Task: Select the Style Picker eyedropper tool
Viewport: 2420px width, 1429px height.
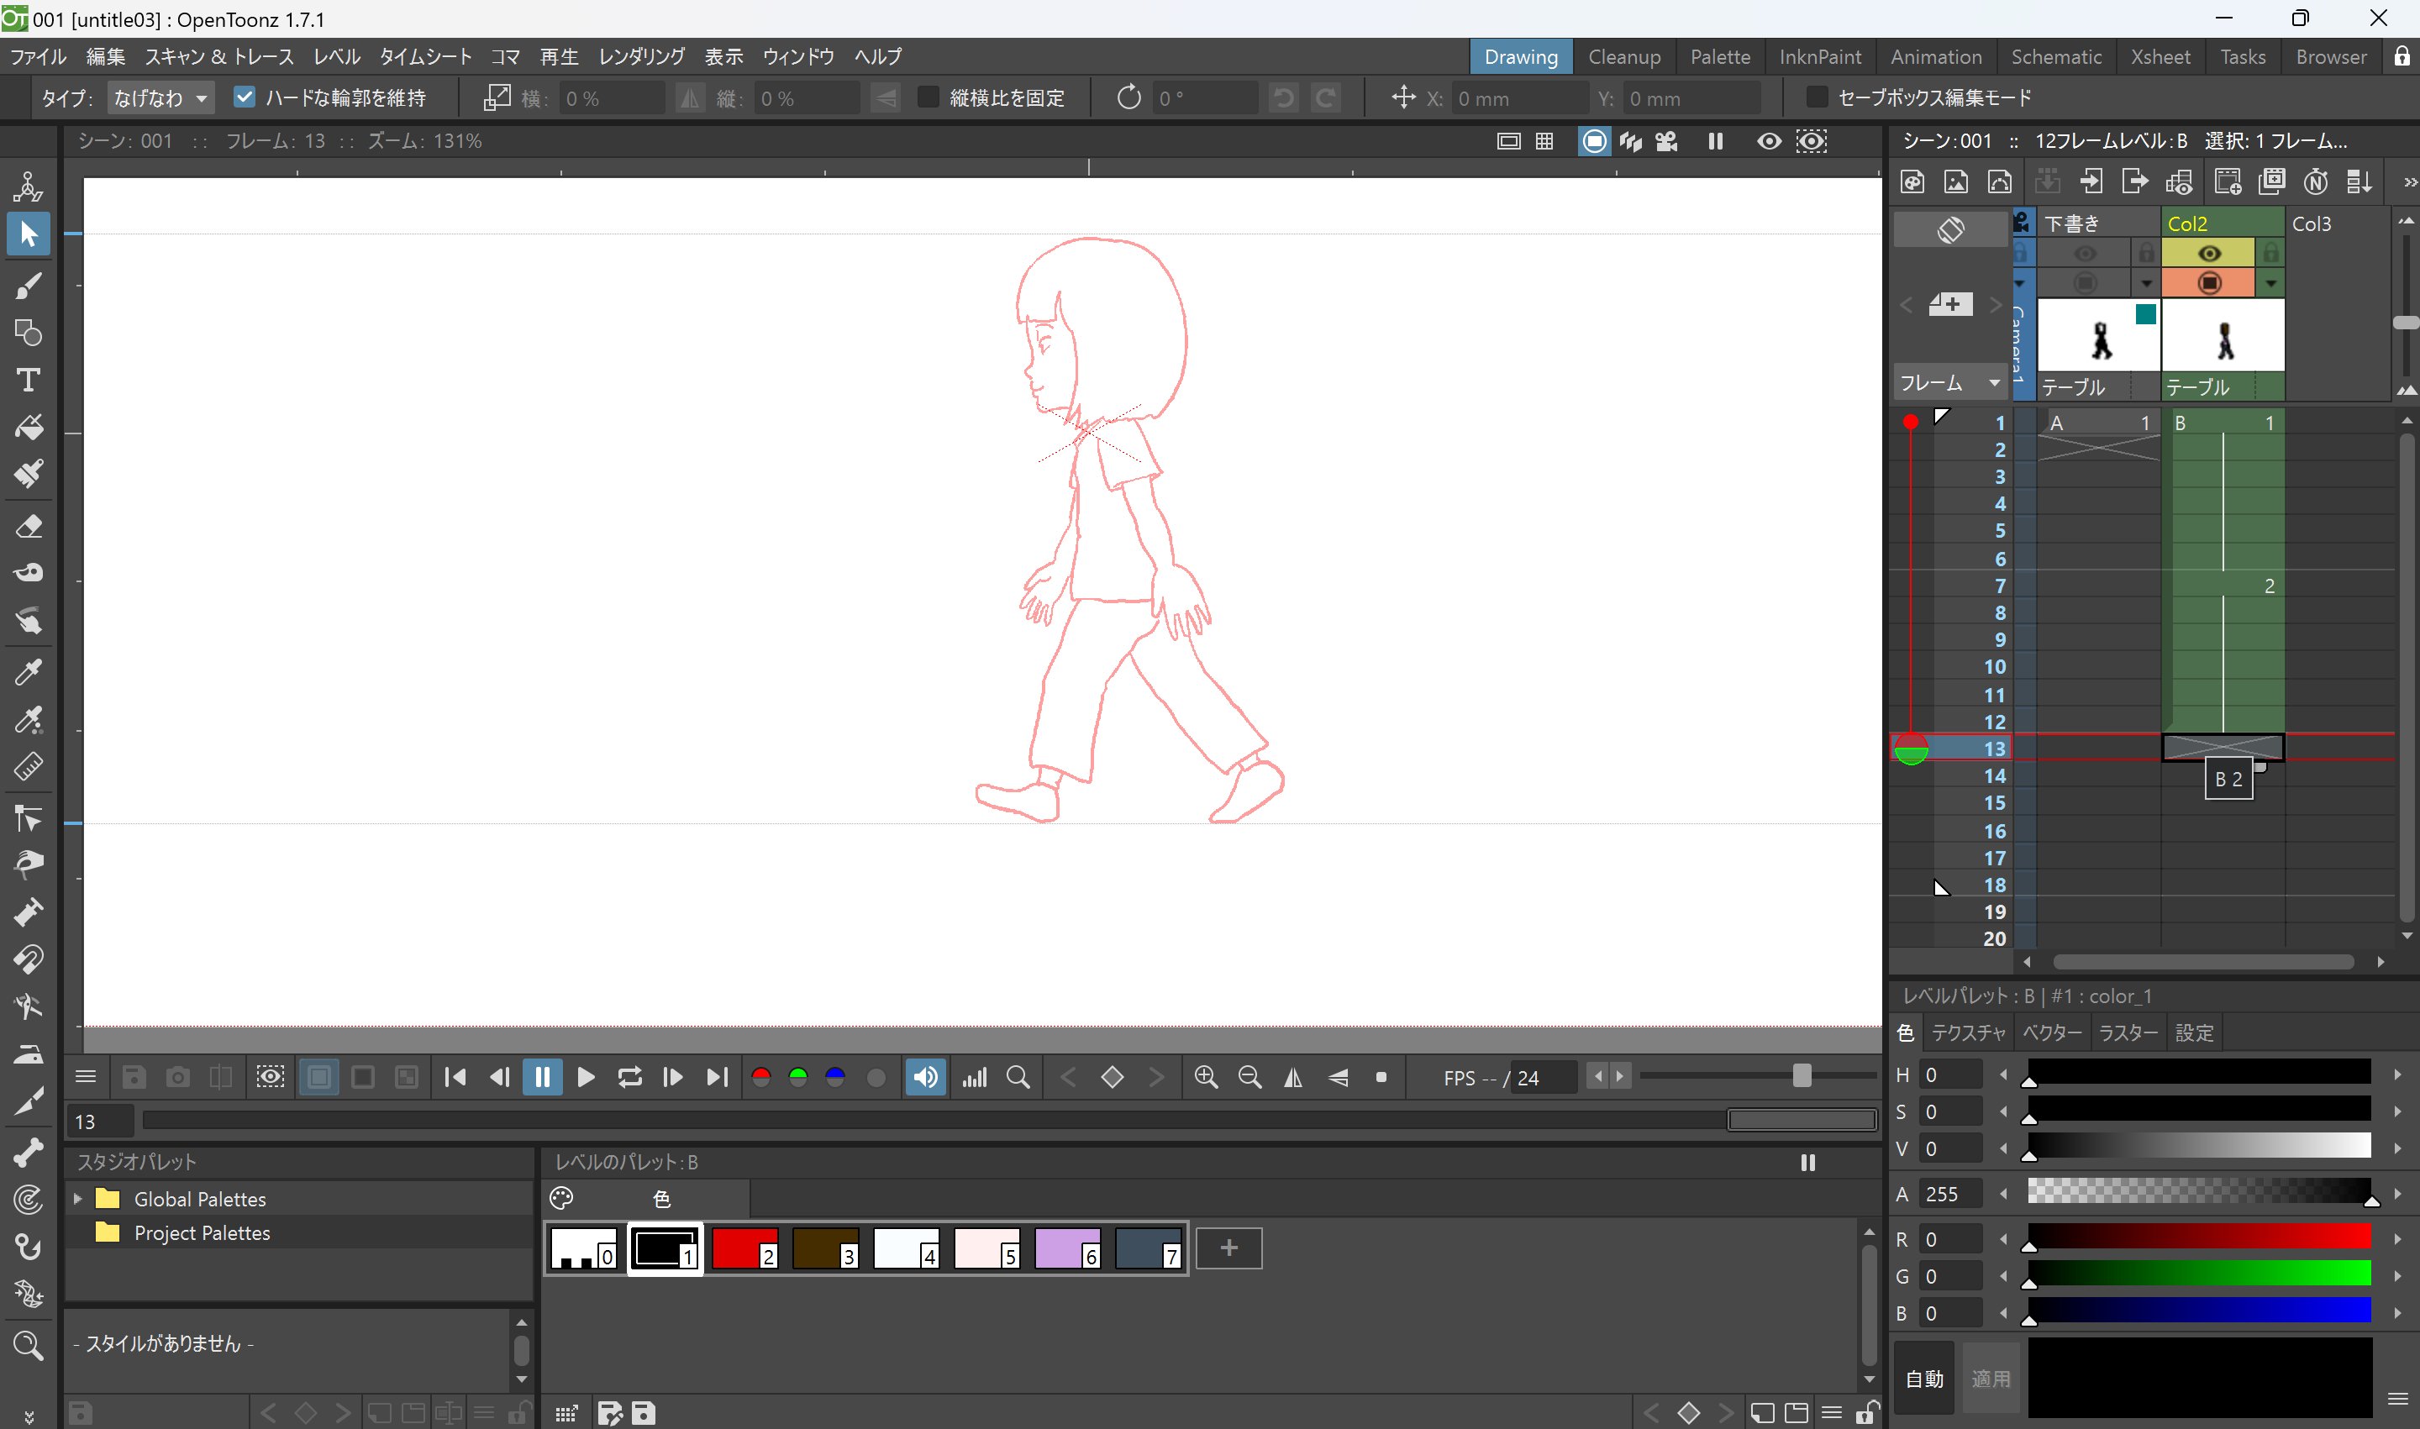Action: [28, 672]
